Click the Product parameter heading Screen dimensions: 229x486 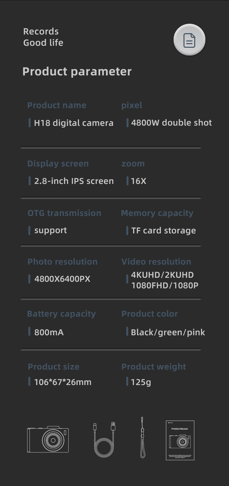pos(77,72)
